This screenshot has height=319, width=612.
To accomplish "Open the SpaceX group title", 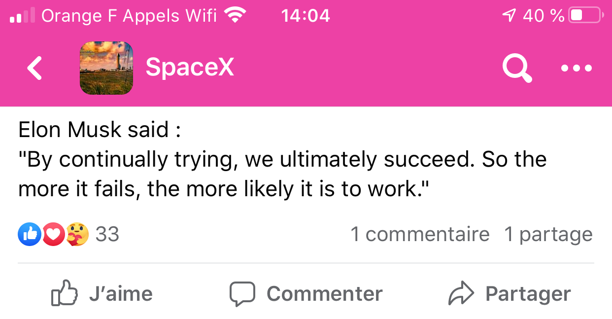I will [190, 68].
